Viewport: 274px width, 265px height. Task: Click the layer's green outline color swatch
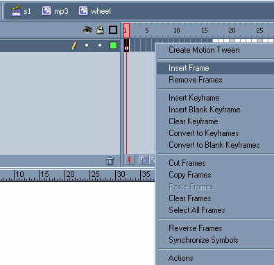point(113,45)
